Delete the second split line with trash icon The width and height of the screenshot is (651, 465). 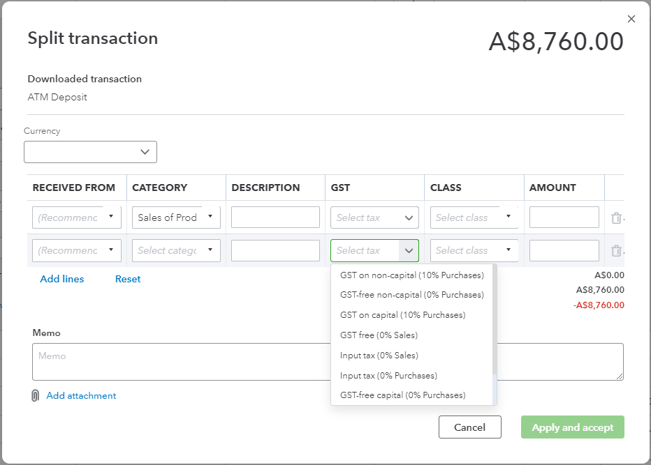pos(615,251)
